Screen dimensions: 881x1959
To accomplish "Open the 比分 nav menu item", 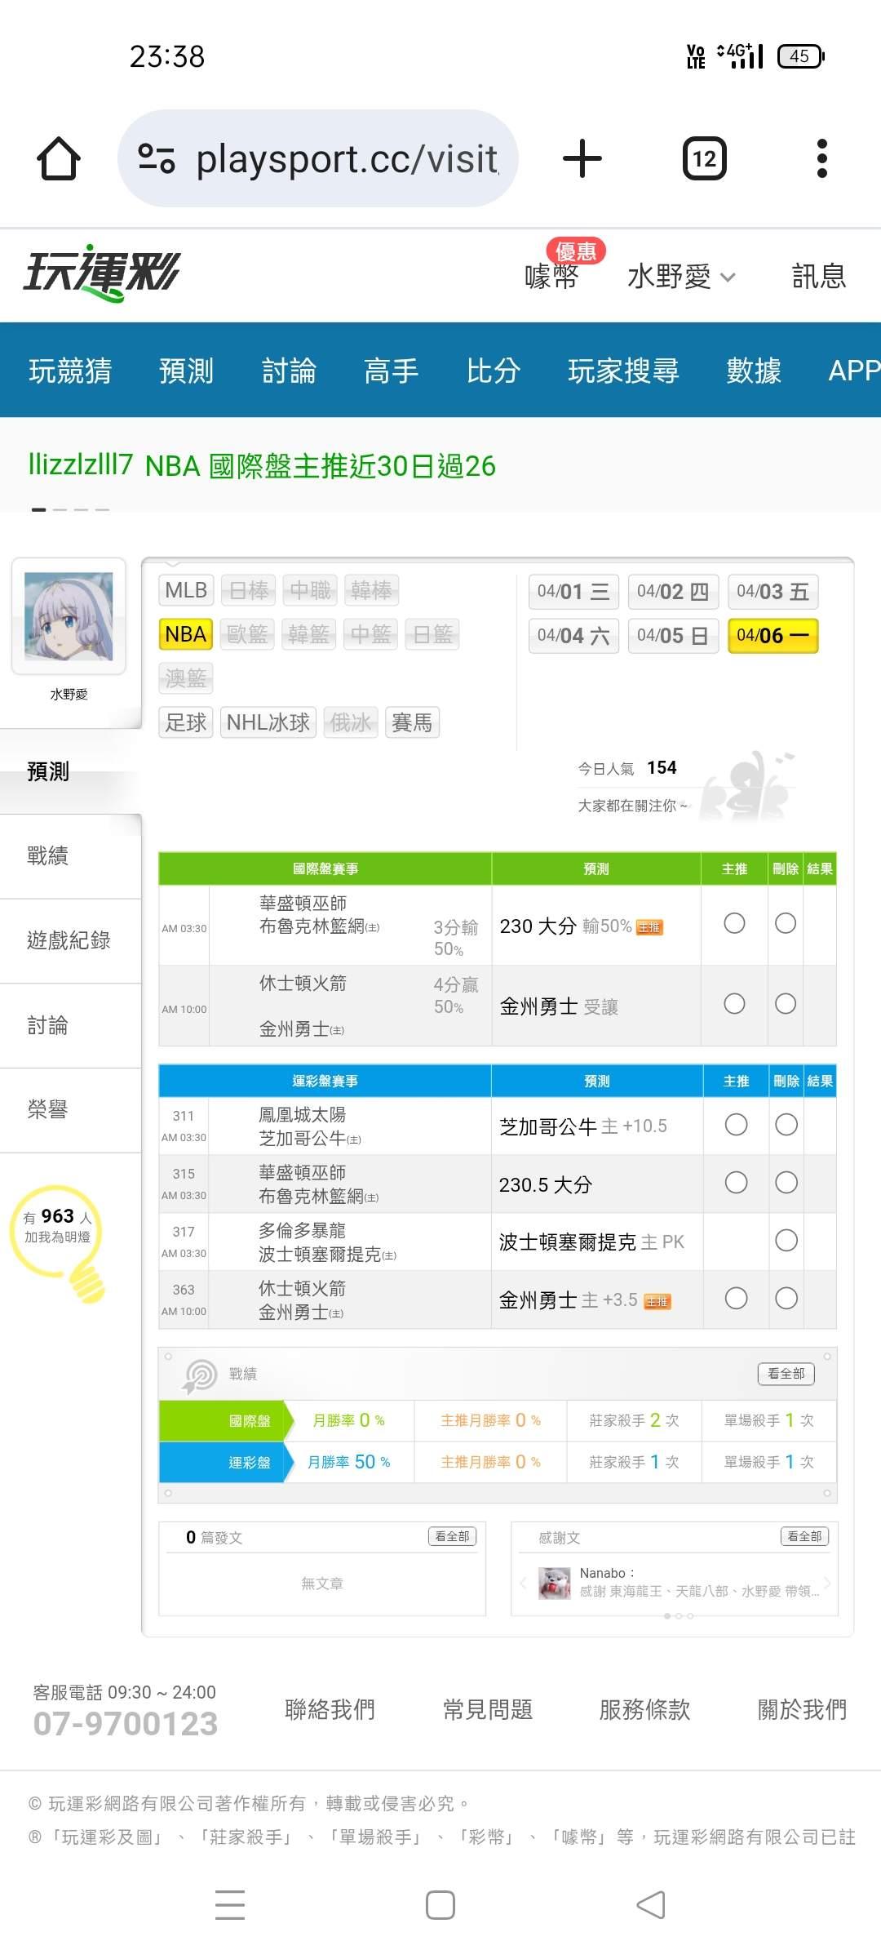I will point(494,371).
